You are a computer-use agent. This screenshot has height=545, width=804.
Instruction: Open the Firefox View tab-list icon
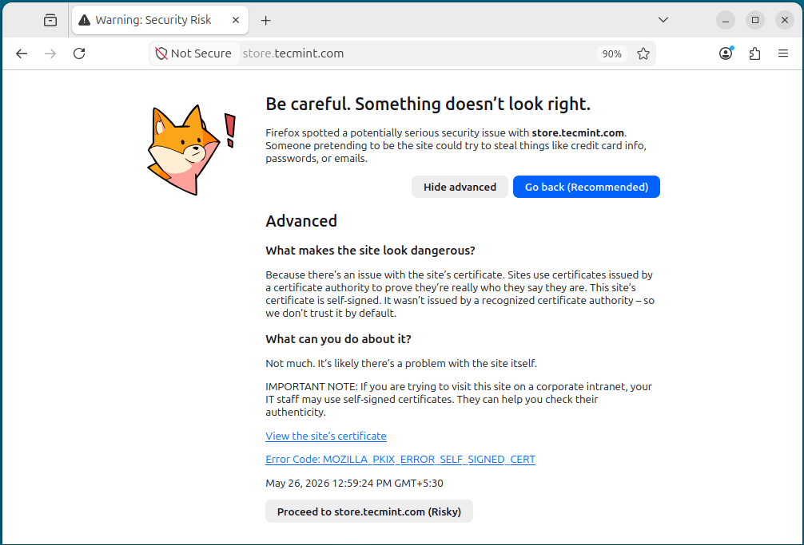[x=50, y=20]
